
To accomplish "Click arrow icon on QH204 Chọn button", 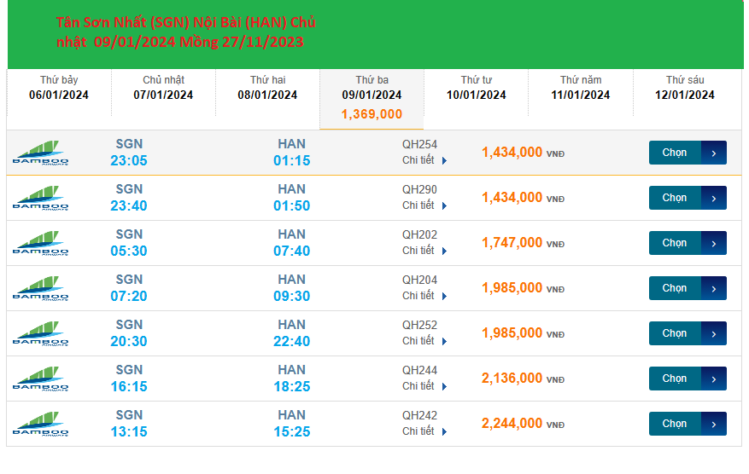I will coord(714,288).
